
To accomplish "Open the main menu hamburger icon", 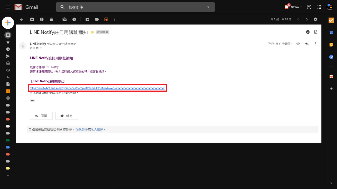I will (x=8, y=7).
